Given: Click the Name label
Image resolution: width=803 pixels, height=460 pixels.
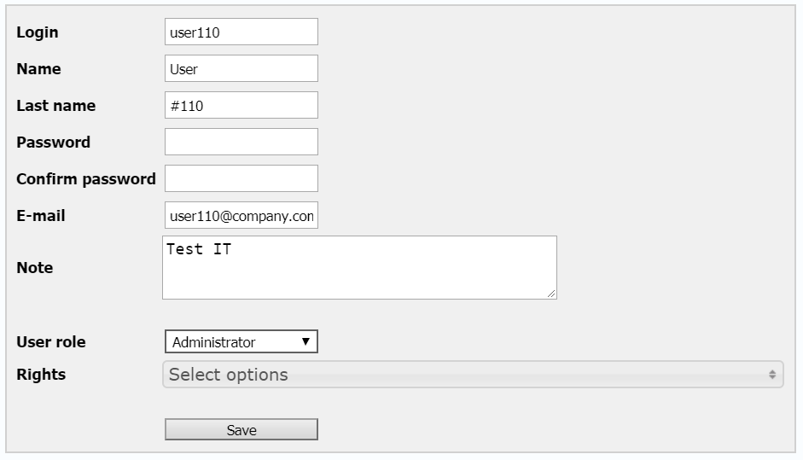Looking at the screenshot, I should 38,69.
